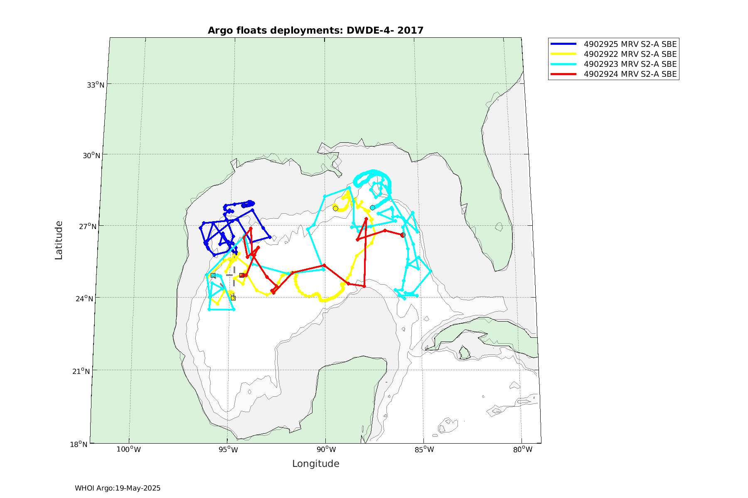Viewport: 748px width, 498px height.
Task: Click the Longitude axis label
Action: (x=316, y=464)
